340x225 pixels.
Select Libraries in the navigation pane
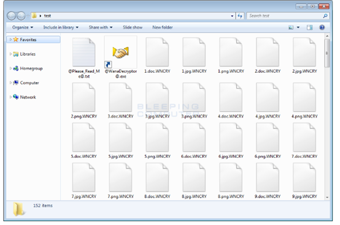(28, 54)
